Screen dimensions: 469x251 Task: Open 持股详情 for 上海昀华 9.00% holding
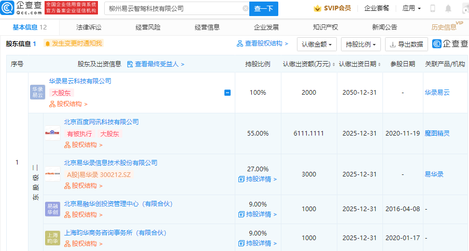tap(258, 243)
